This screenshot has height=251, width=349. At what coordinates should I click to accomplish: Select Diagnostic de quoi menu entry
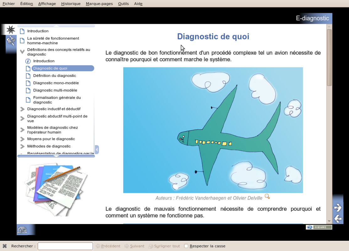point(63,68)
